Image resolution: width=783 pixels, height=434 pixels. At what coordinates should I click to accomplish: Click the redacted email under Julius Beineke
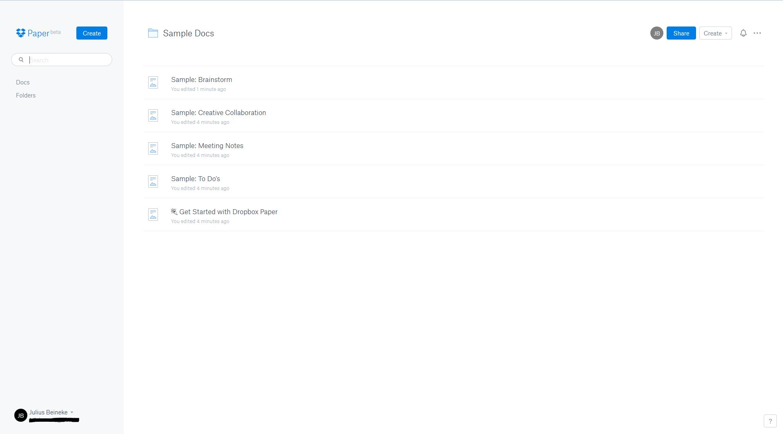tap(54, 420)
